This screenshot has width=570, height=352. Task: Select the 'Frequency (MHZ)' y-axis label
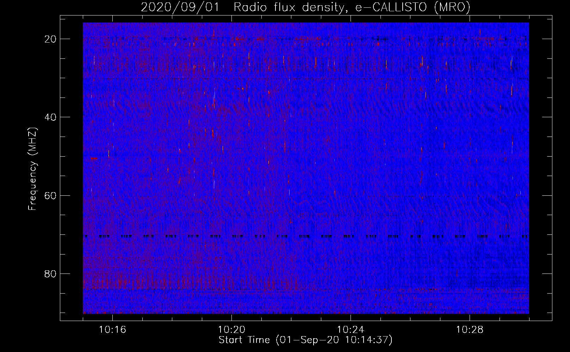click(32, 169)
